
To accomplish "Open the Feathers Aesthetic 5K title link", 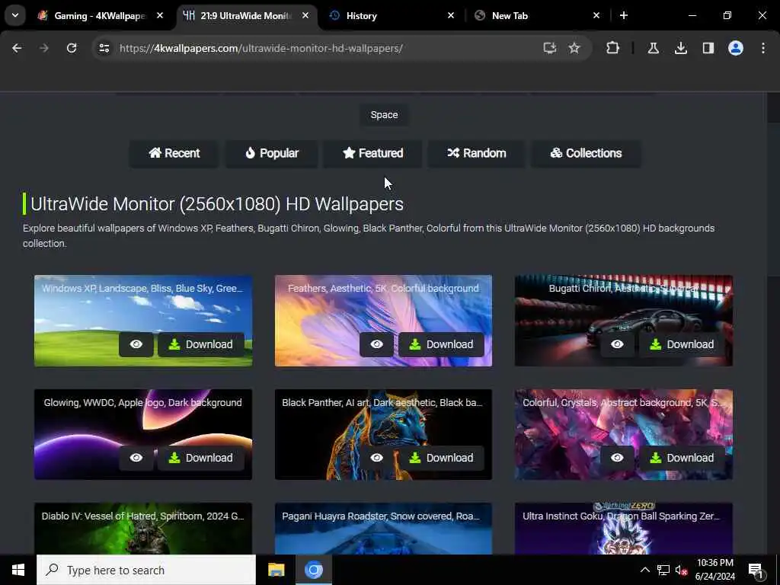I will [383, 289].
